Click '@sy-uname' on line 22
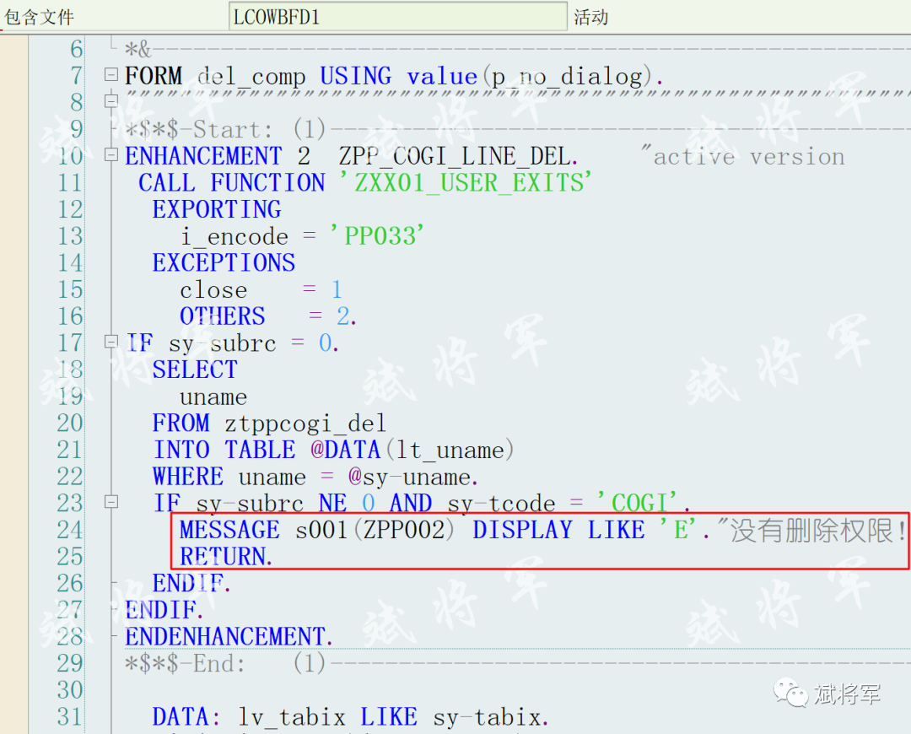The image size is (911, 734). pos(410,478)
